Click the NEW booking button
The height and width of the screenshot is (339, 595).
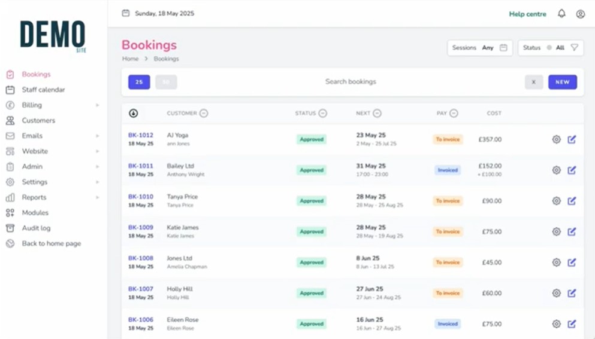(x=563, y=82)
